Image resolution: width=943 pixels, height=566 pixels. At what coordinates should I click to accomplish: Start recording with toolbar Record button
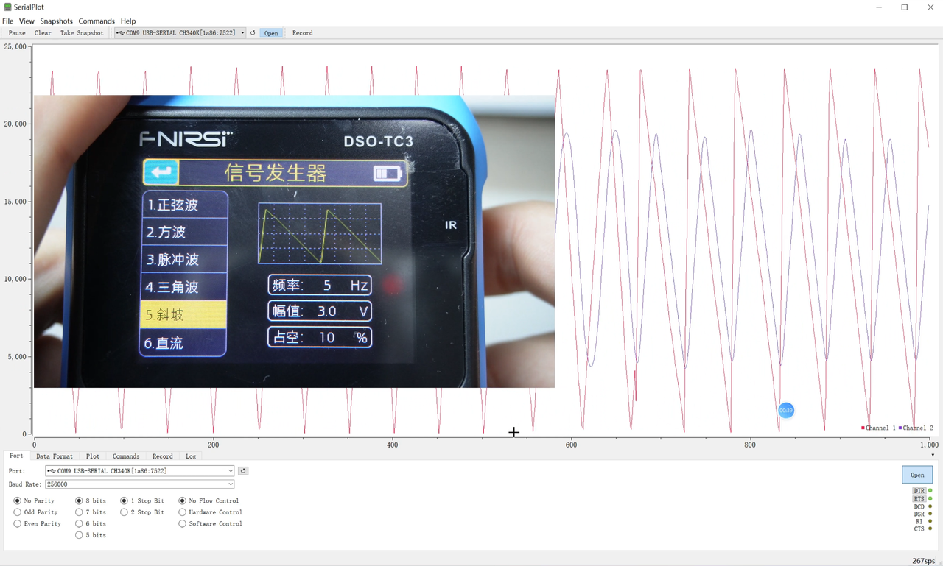pos(302,33)
